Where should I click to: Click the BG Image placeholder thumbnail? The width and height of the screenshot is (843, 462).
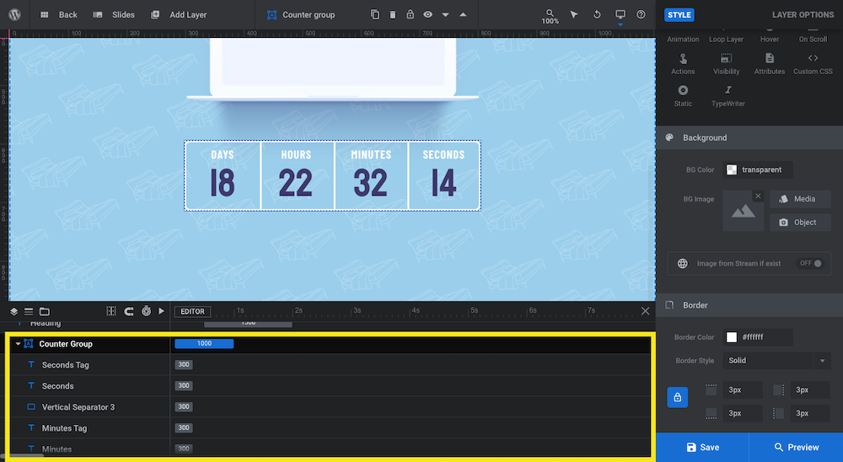[743, 211]
